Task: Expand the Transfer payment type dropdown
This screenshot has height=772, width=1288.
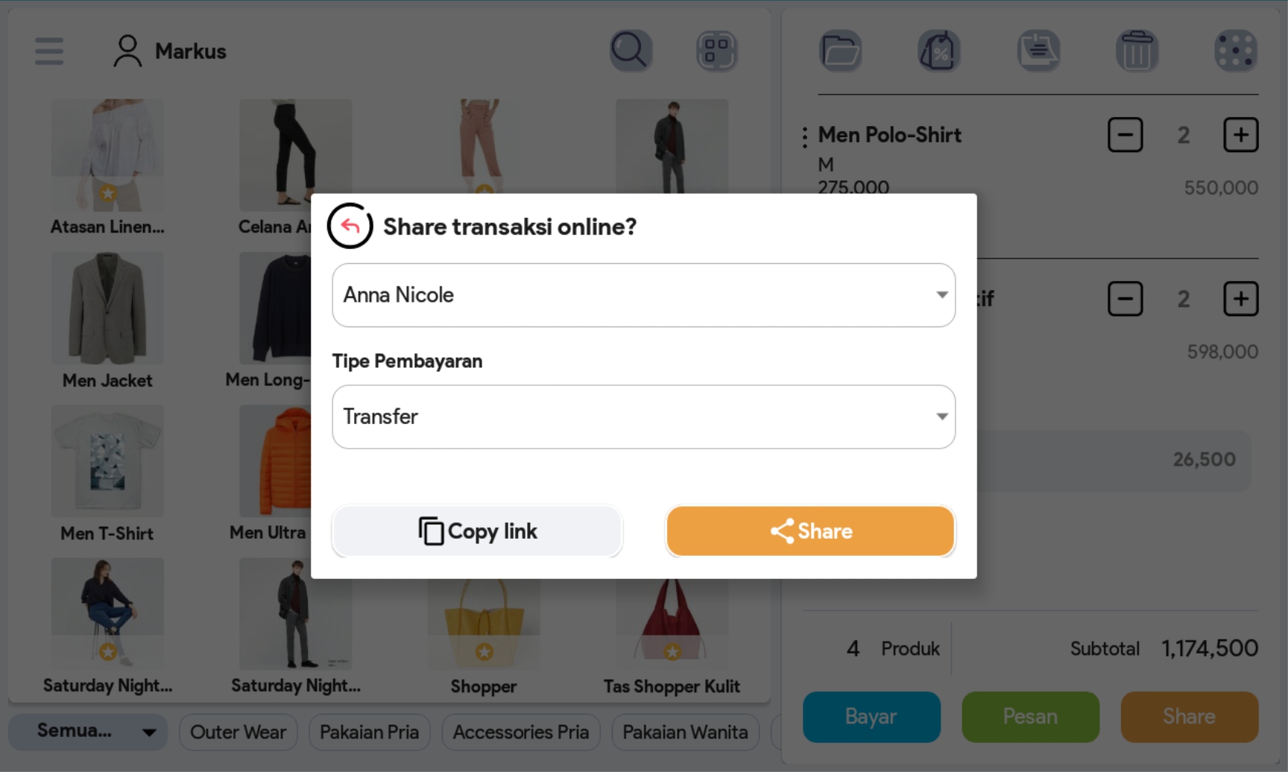Action: click(x=644, y=417)
